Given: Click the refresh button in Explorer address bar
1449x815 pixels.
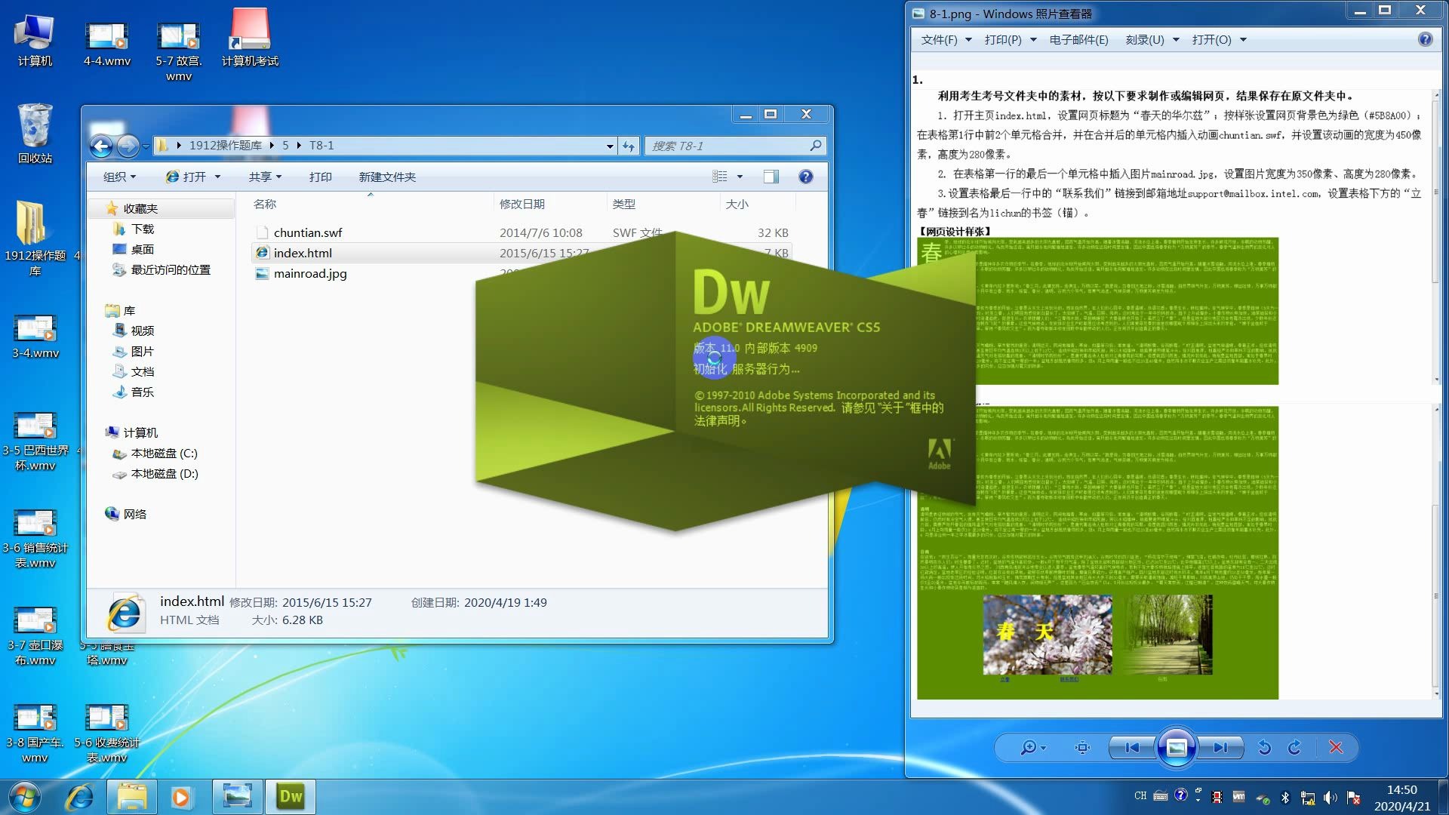Looking at the screenshot, I should pyautogui.click(x=629, y=146).
